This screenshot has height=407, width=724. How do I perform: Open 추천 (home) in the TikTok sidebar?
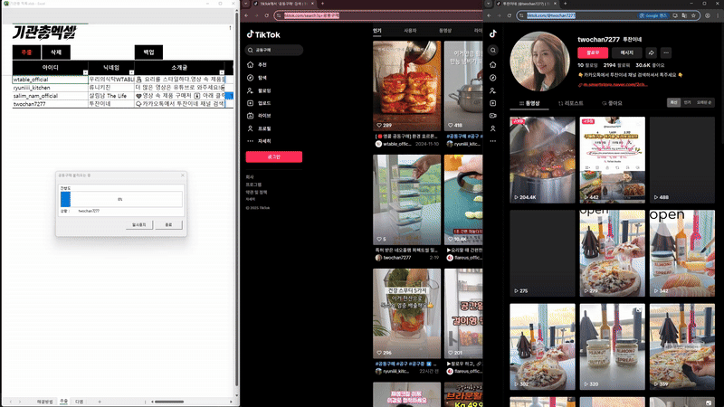click(257, 64)
